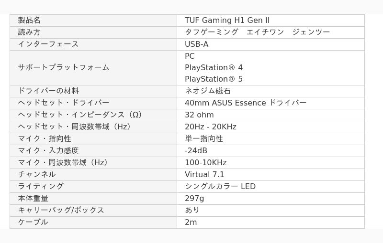The image size is (383, 243).
Task: Select the USB-A interface value
Action: tap(196, 44)
